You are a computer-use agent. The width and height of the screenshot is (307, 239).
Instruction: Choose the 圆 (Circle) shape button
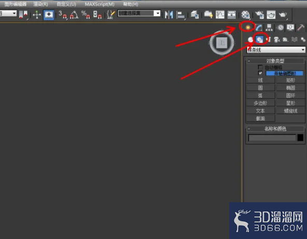point(260,88)
